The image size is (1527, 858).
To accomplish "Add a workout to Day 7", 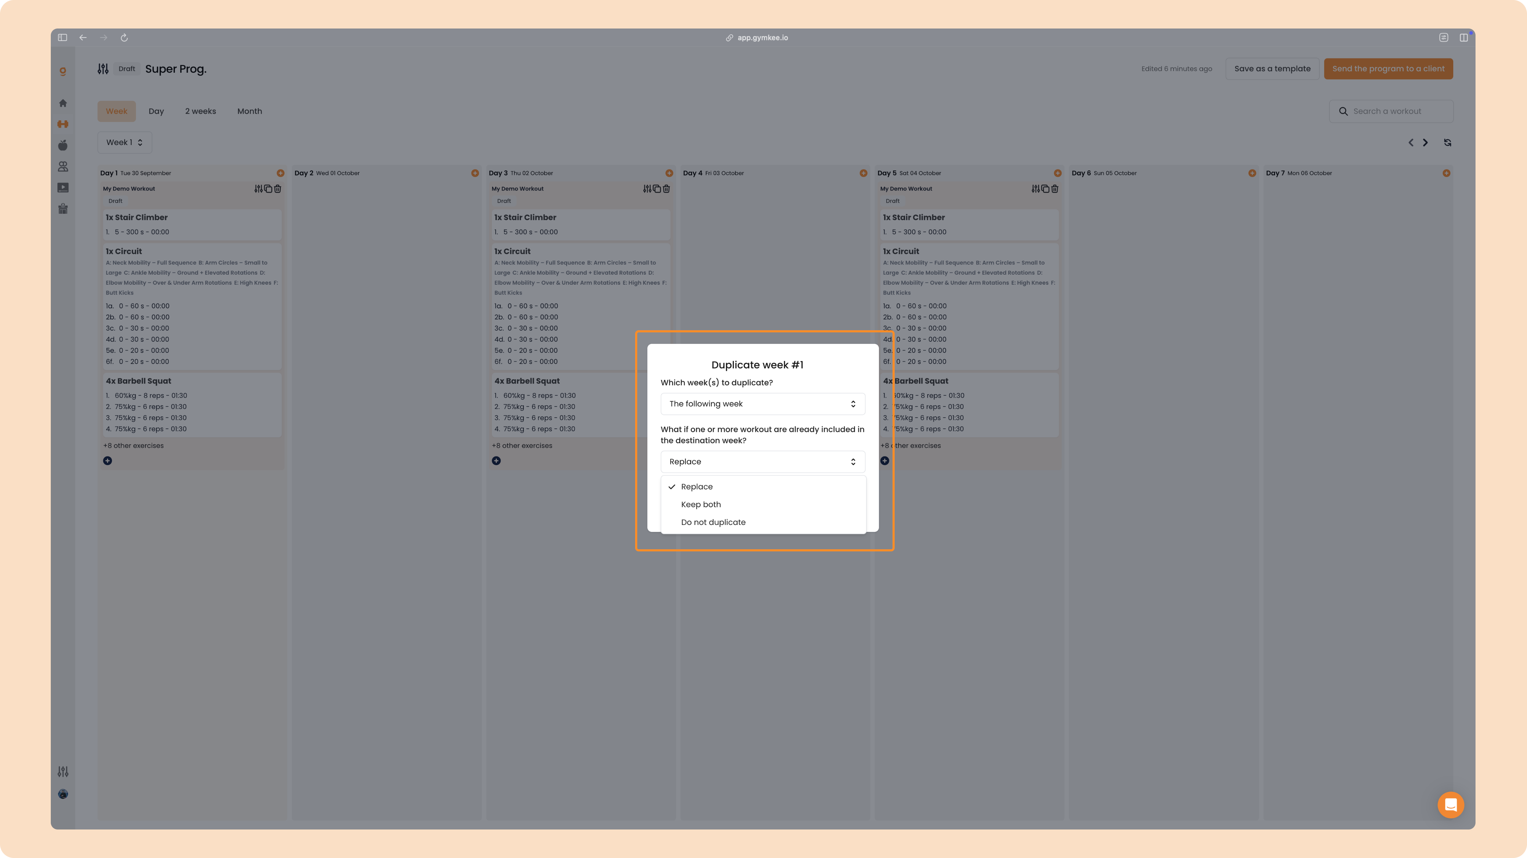I will pos(1446,173).
